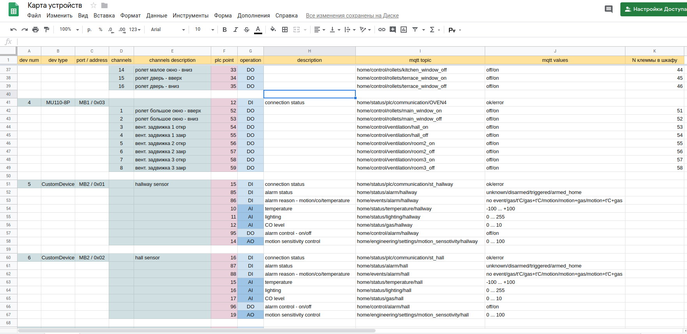
Task: Open the comments history panel
Action: 608,9
